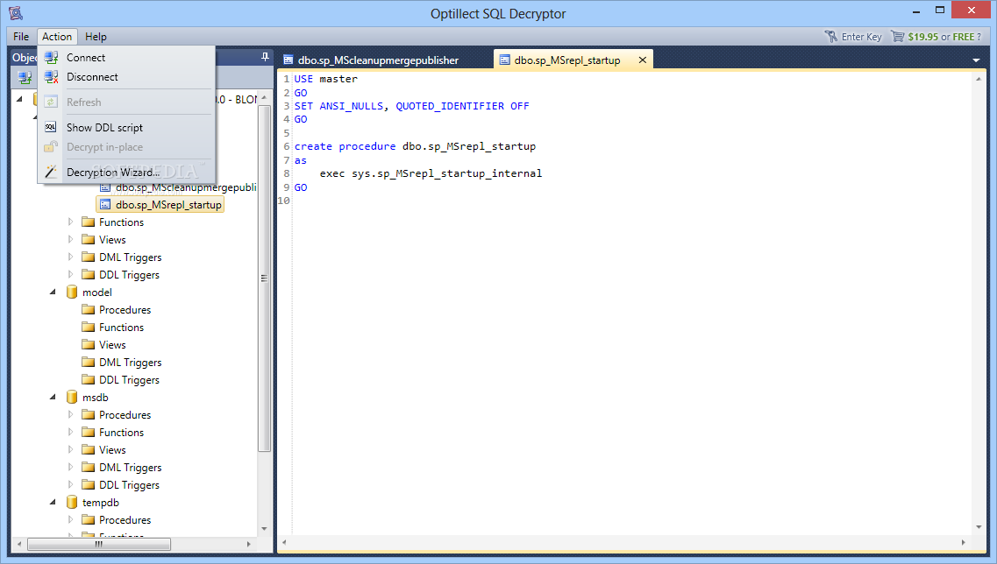Click the code editor scroll-right arrow
997x564 pixels.
(x=964, y=542)
